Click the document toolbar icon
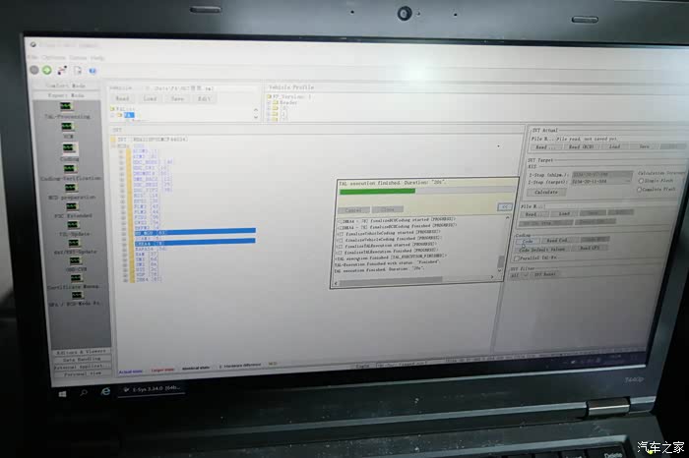 pos(78,70)
